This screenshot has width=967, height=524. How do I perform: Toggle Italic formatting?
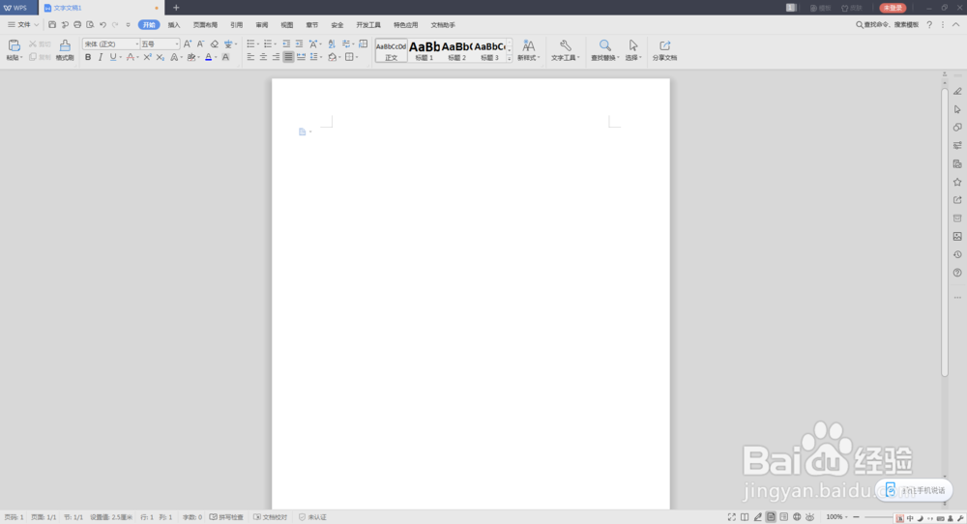coord(101,57)
